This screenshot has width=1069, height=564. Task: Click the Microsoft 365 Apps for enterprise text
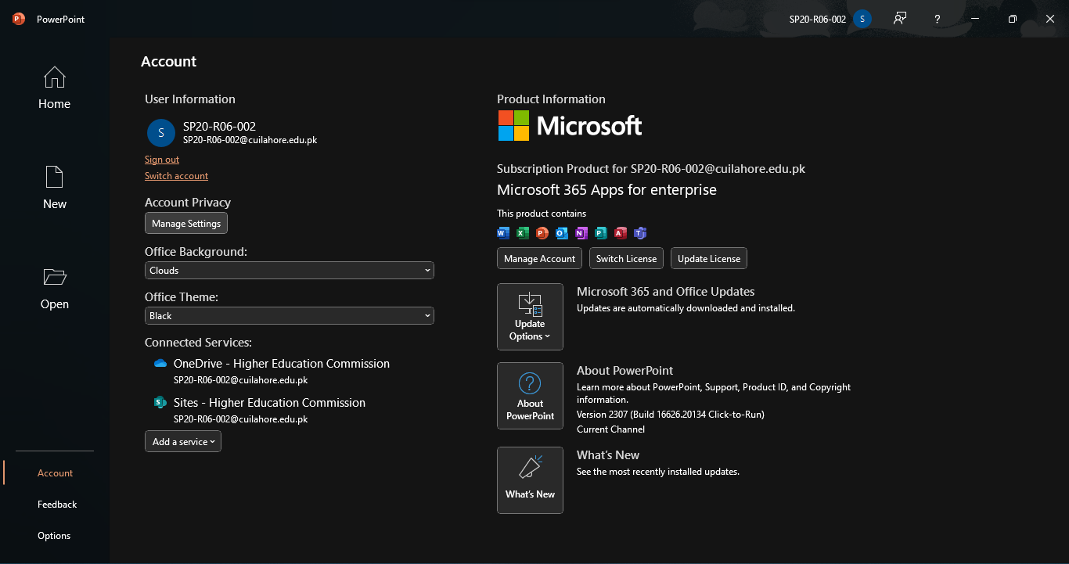tap(606, 190)
